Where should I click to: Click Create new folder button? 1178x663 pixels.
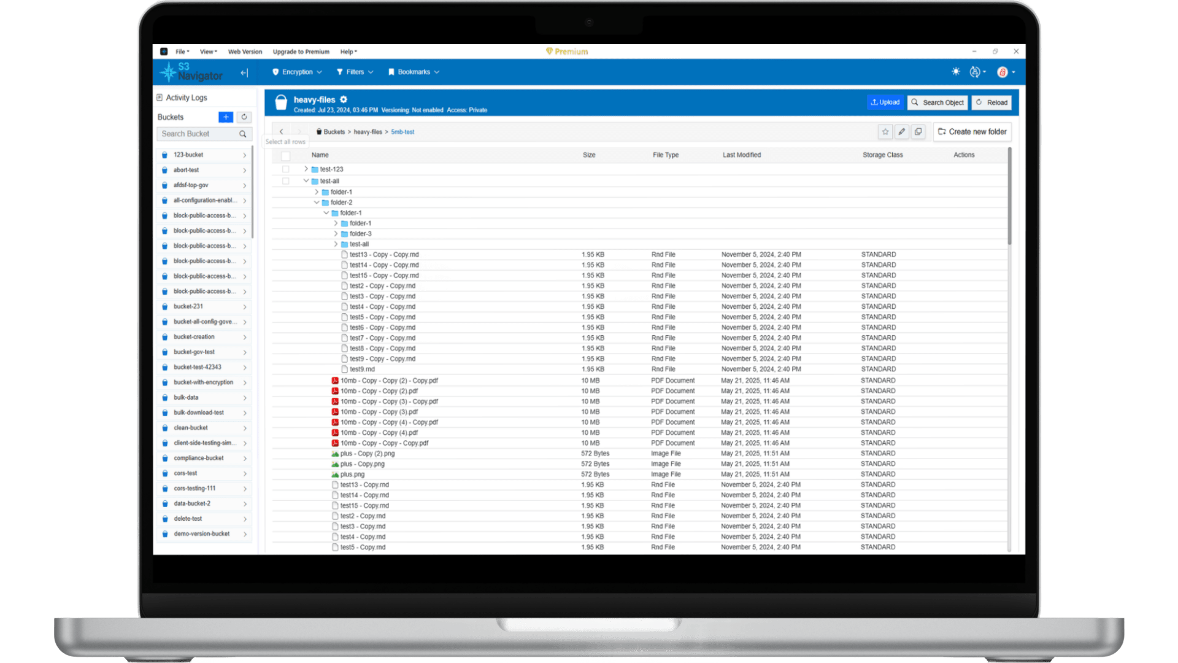click(x=972, y=131)
